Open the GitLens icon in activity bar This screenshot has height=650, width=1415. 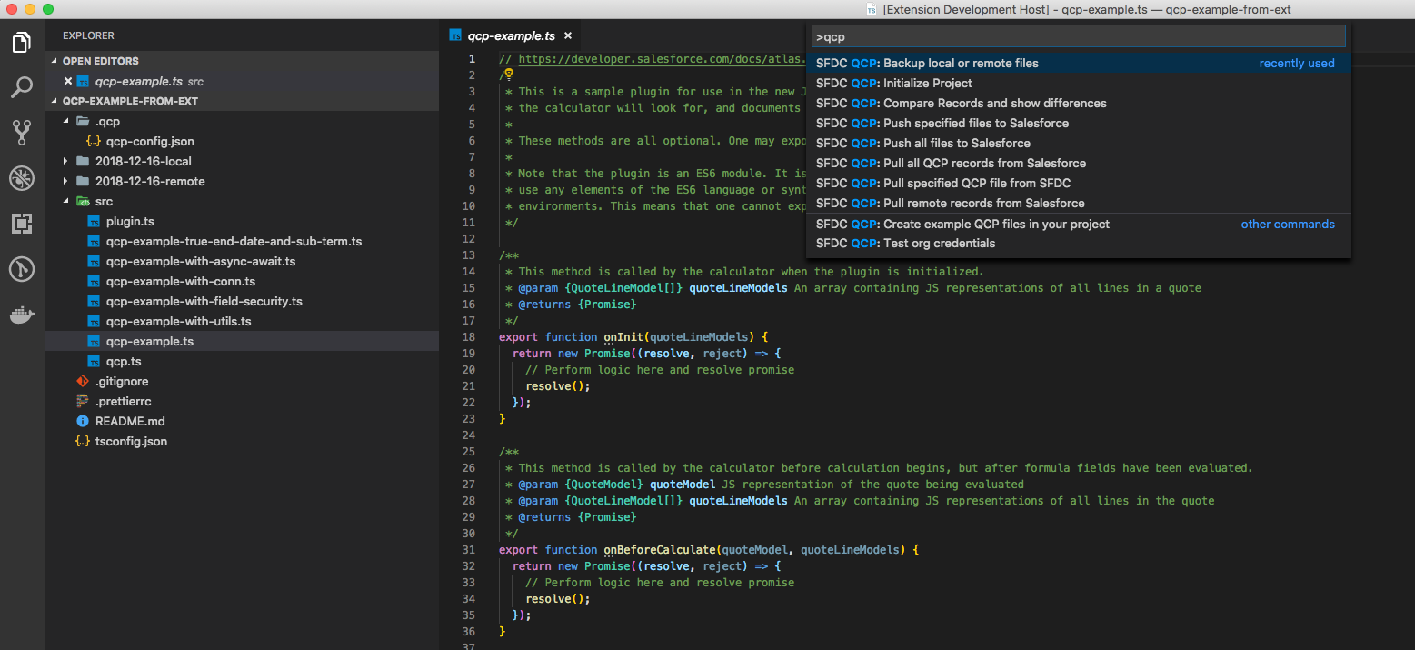pos(22,269)
